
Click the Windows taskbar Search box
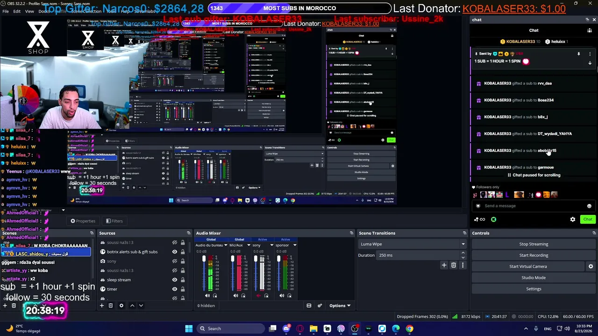[230, 329]
